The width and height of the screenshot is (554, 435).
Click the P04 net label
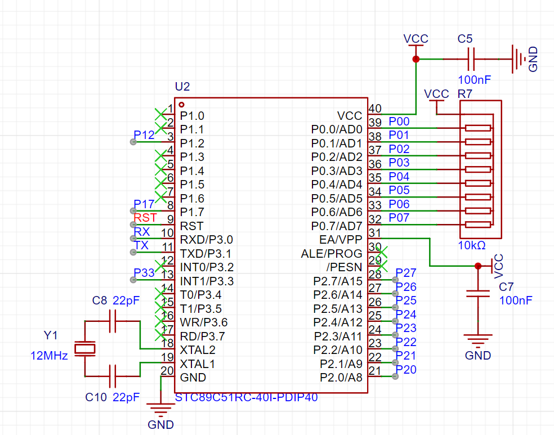[399, 177]
